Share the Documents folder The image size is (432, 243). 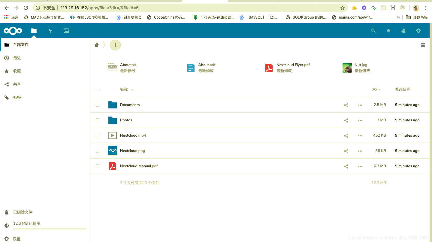pyautogui.click(x=346, y=105)
